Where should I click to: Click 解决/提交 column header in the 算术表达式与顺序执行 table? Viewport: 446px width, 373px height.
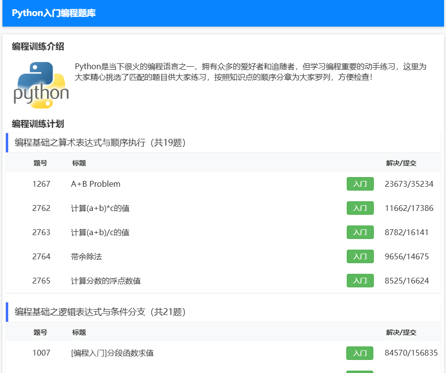(401, 163)
